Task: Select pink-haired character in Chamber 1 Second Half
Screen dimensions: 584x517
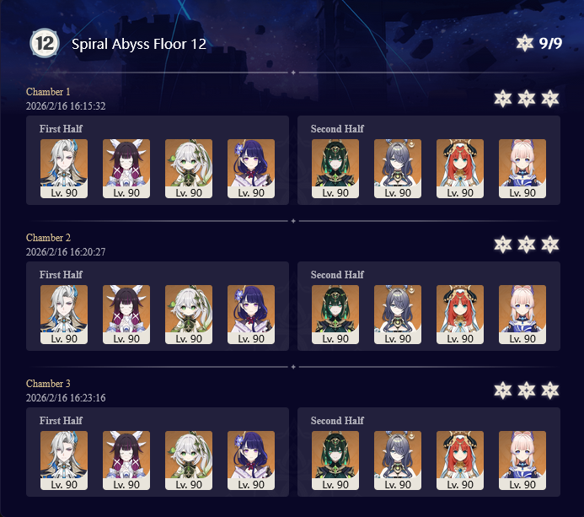Action: [x=522, y=169]
